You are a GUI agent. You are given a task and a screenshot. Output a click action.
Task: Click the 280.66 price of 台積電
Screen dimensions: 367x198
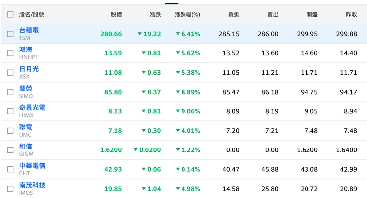111,34
